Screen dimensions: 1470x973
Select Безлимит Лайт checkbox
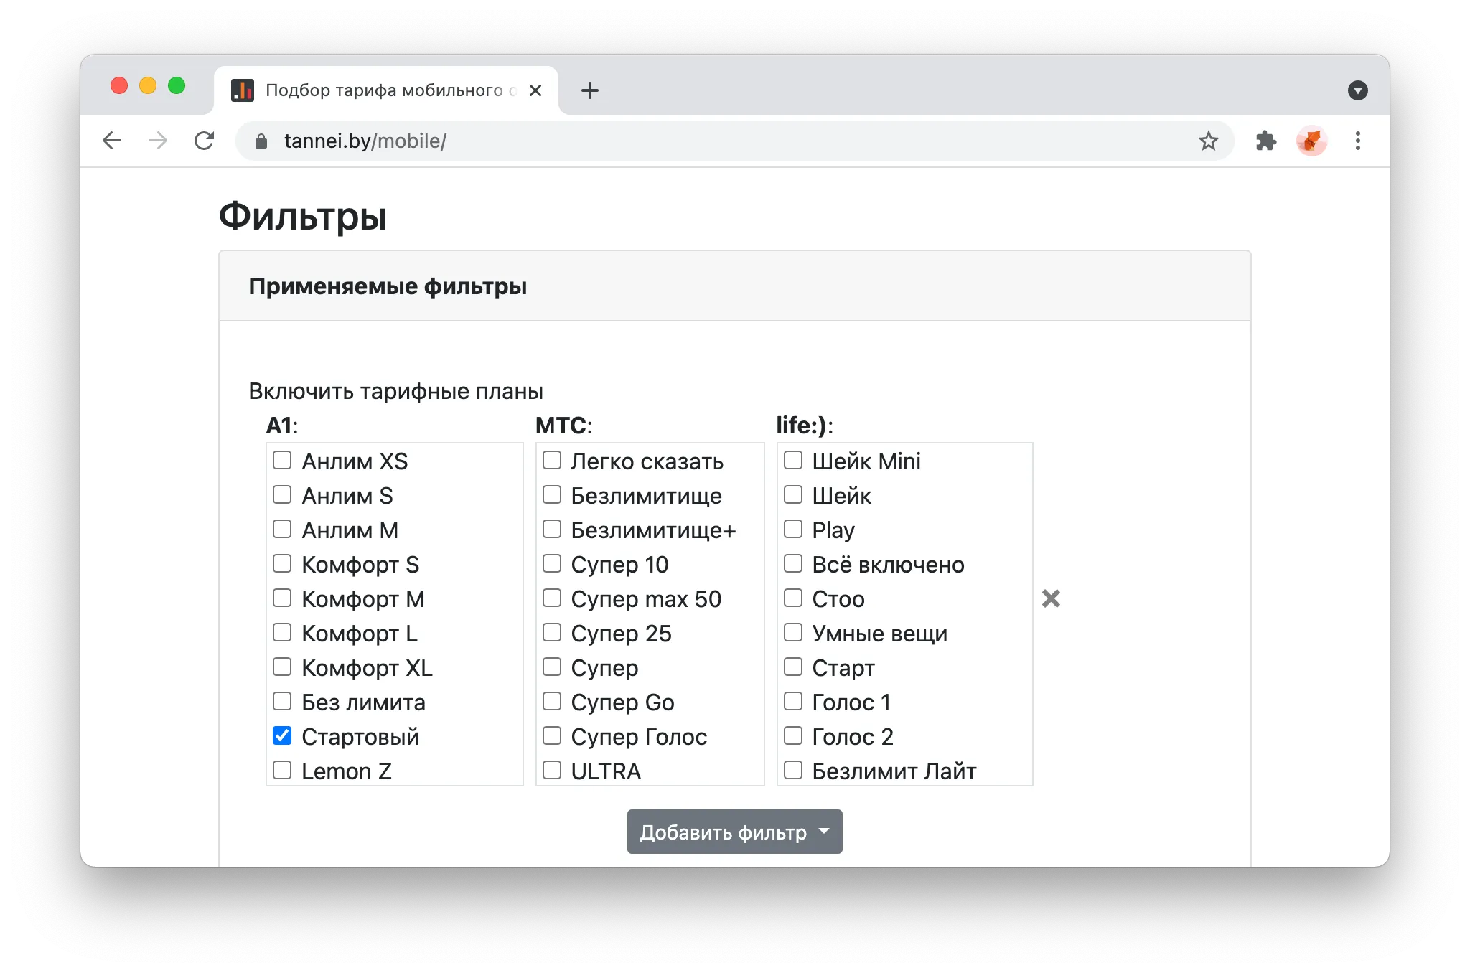coord(793,770)
